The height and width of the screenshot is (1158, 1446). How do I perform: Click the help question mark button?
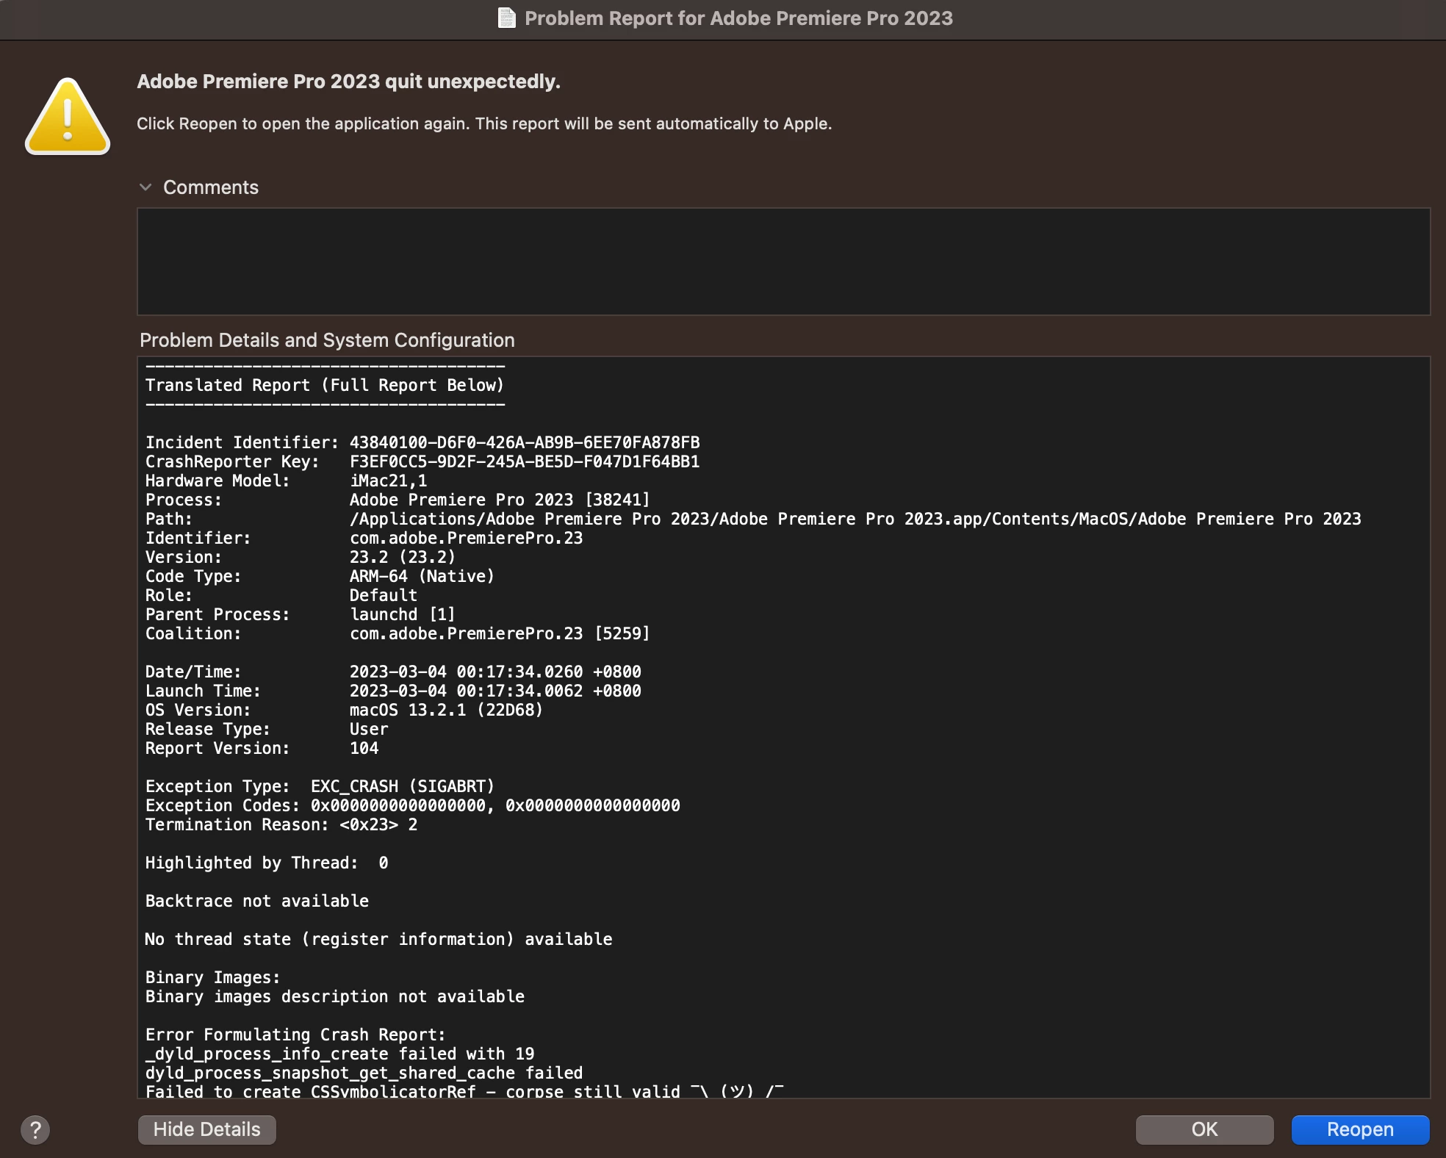click(x=35, y=1129)
